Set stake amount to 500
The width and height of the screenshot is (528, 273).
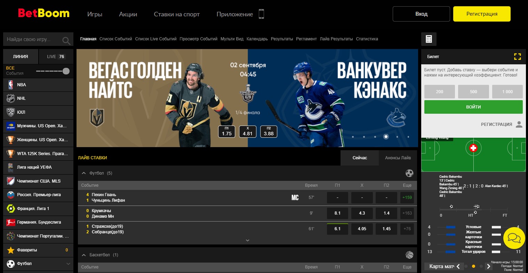[x=473, y=92]
